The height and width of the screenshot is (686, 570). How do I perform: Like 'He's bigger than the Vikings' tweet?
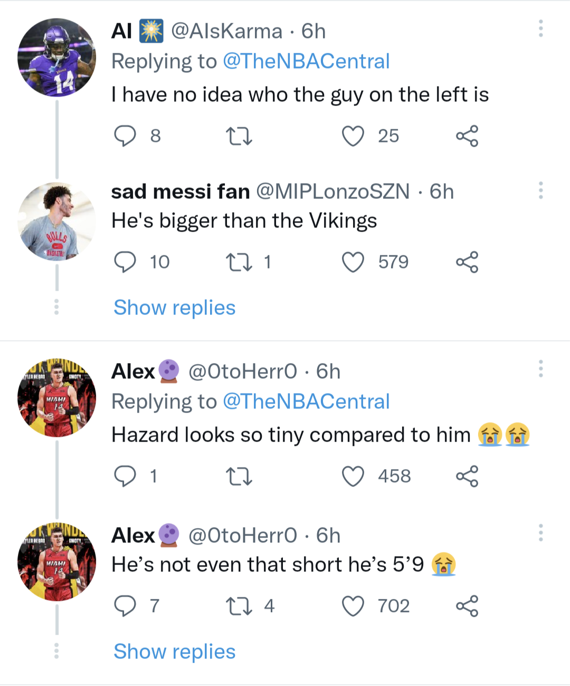coord(353,262)
